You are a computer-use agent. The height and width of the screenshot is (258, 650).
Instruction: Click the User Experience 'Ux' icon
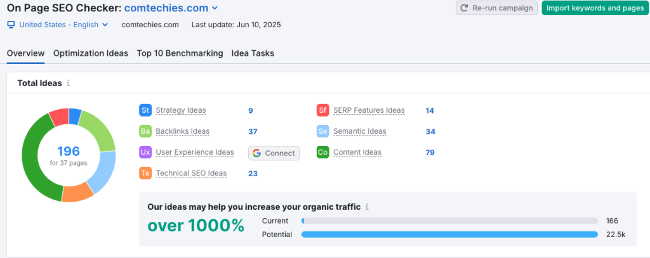(x=145, y=152)
